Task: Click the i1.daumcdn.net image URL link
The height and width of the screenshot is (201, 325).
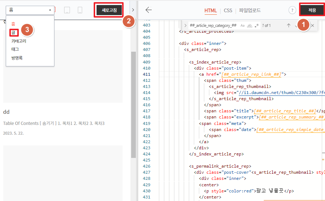Action: [x=282, y=93]
